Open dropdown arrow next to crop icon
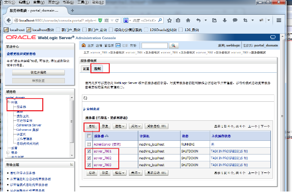 point(253,20)
